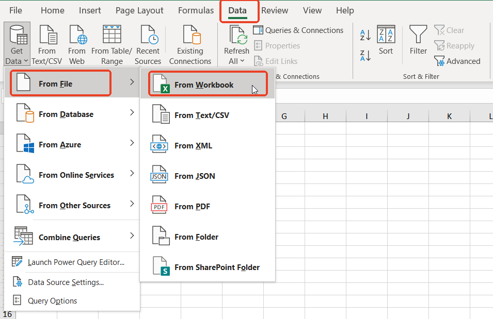Switch to the Review tab
Image resolution: width=493 pixels, height=319 pixels.
click(275, 10)
